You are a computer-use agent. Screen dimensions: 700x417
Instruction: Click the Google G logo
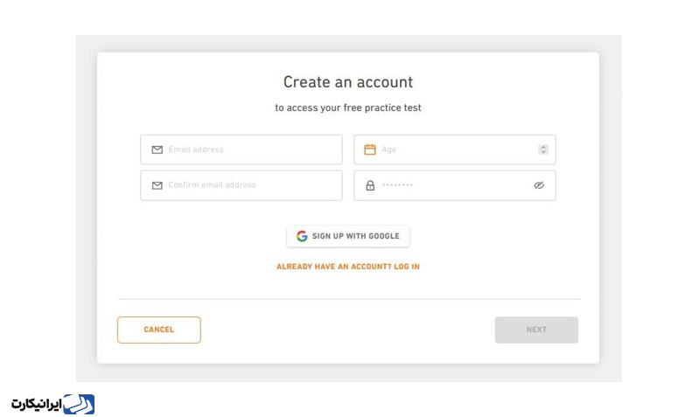tap(302, 236)
